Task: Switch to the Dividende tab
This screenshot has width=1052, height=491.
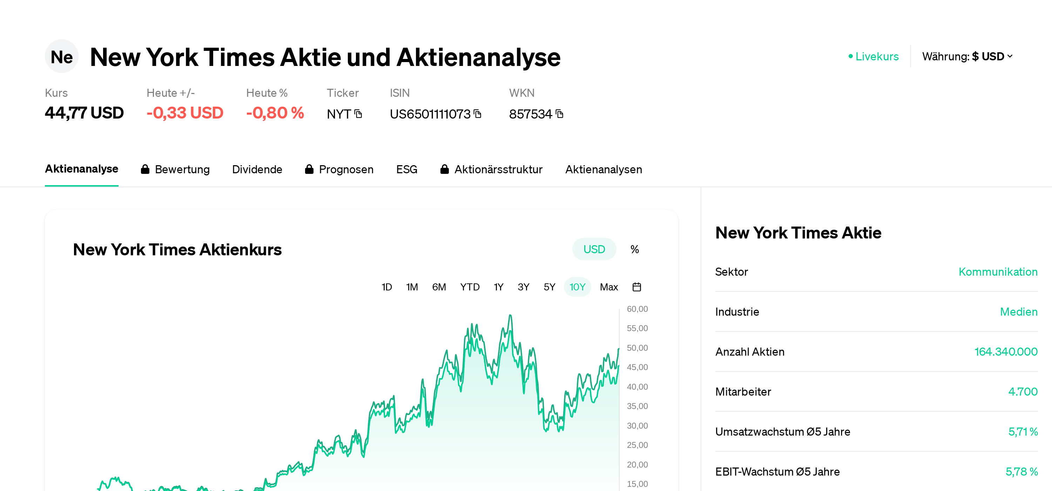Action: [257, 169]
